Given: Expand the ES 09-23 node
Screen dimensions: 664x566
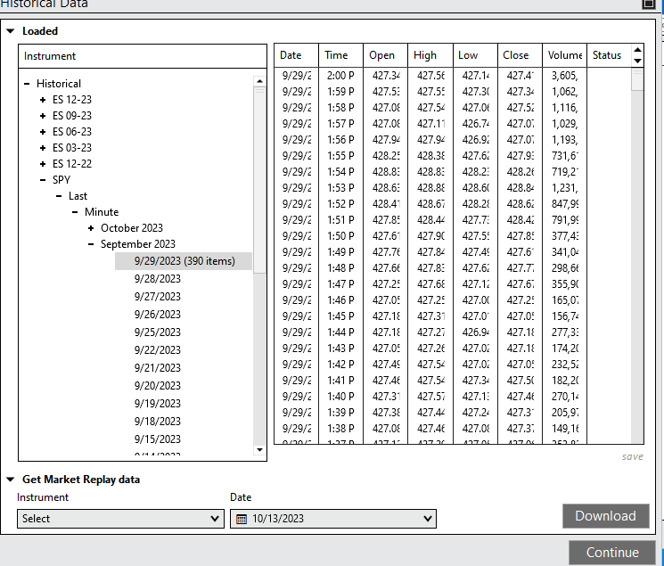Looking at the screenshot, I should coord(43,116).
